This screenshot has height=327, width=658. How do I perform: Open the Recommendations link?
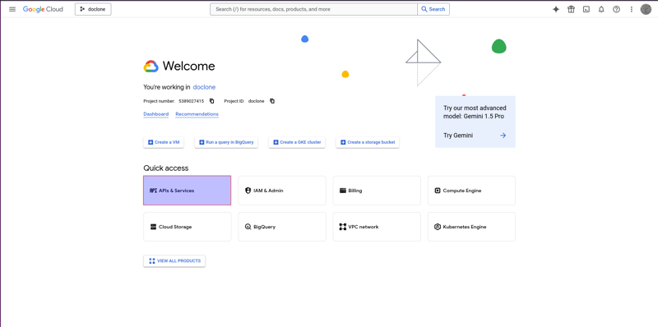pos(197,114)
